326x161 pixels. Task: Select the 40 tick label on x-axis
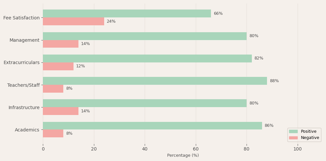[145, 149]
